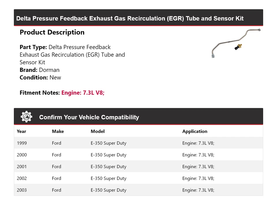Click the 2003 year cell

click(22, 190)
